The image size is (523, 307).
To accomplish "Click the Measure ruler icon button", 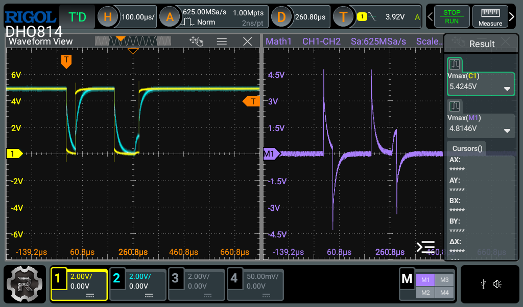I will point(490,17).
